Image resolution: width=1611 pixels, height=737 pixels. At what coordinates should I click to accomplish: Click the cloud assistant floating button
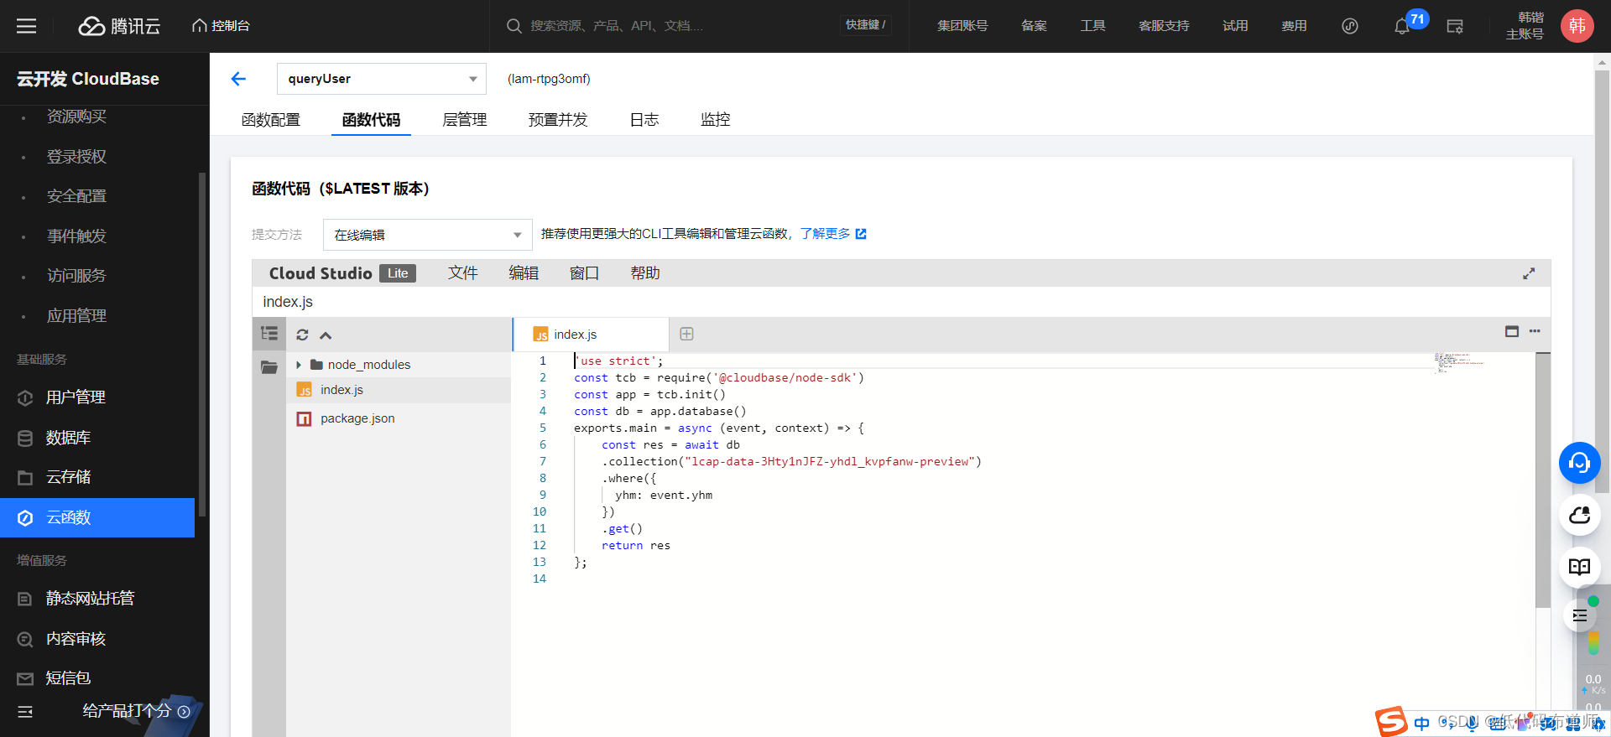click(1579, 515)
